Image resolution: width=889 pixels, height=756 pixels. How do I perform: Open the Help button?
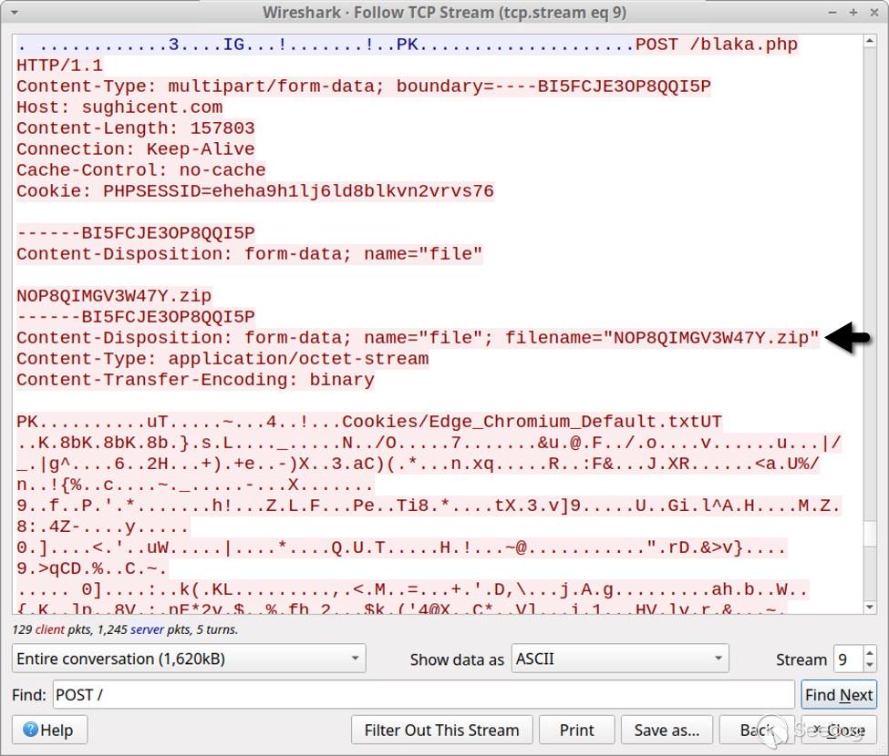49,730
